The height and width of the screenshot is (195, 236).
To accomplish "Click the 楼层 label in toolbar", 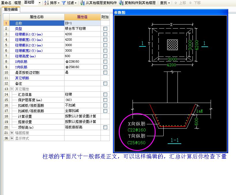I will 18,3.
